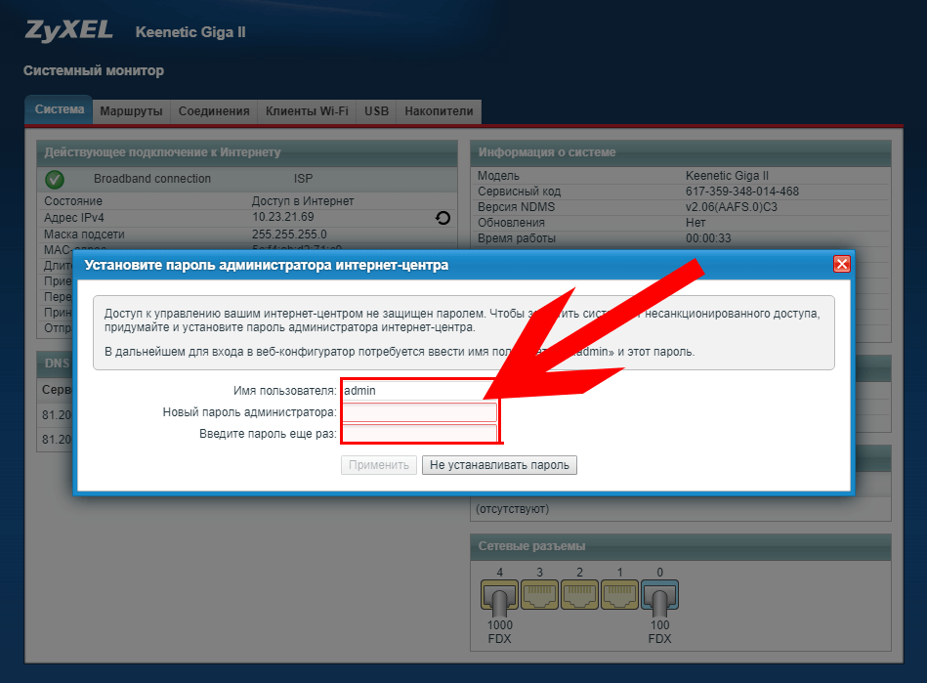Focus the Имя пользователя admin field
Screen dimensions: 927x683
[x=419, y=390]
